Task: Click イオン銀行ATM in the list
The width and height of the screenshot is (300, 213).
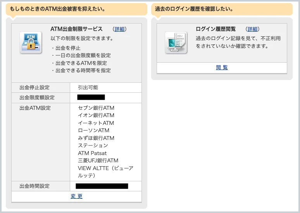Action: pyautogui.click(x=96, y=115)
